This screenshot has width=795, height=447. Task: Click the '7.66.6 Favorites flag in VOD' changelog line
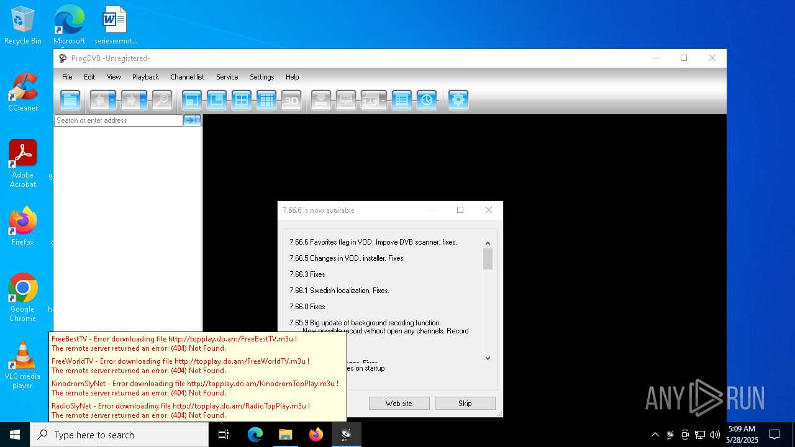373,242
